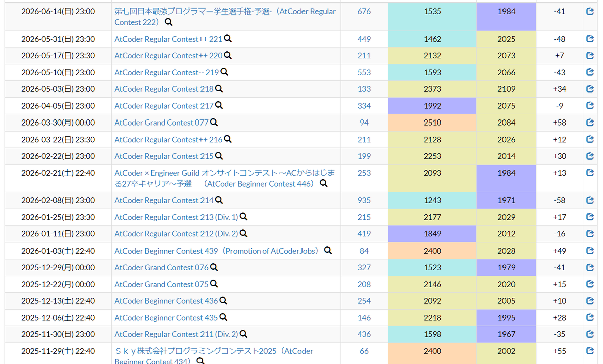Click the magnifier icon beside AtCoder Grand Contest 075
The height and width of the screenshot is (364, 603).
click(x=214, y=284)
